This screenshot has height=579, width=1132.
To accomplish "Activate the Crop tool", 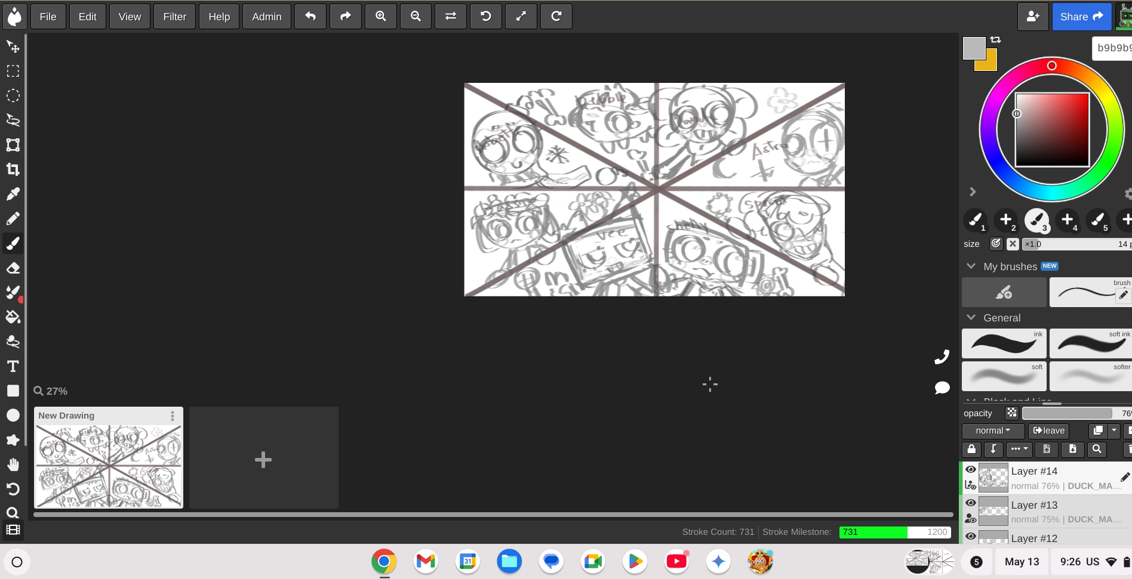I will (x=13, y=169).
